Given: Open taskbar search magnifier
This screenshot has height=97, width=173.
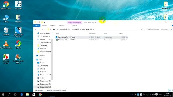Looking at the screenshot, I should click(9, 95).
